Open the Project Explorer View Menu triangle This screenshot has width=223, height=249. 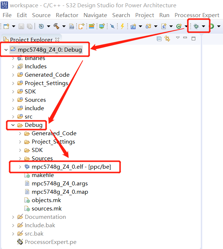click(178, 38)
